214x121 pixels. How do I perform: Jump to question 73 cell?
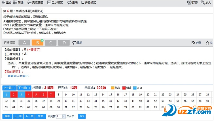pos(81,107)
